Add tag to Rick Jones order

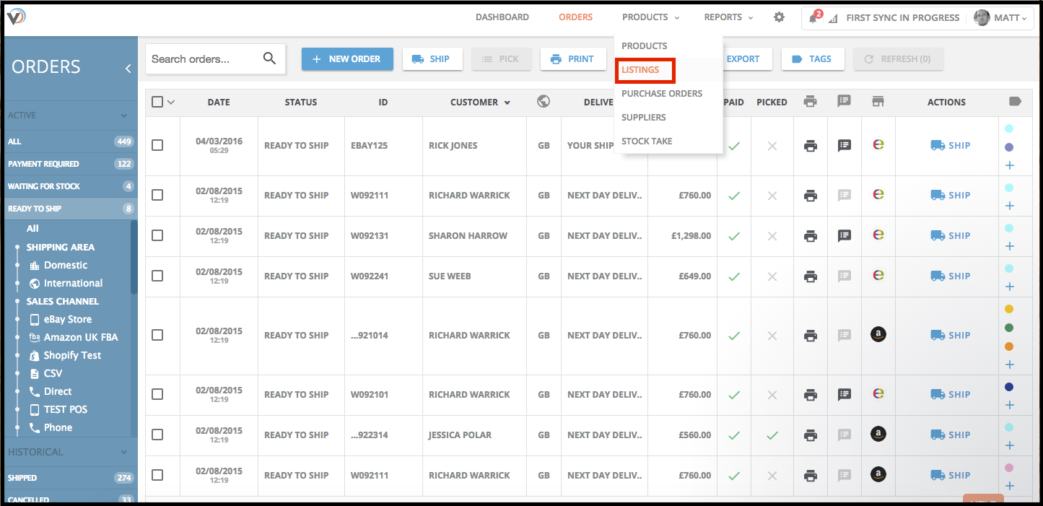(x=1009, y=165)
